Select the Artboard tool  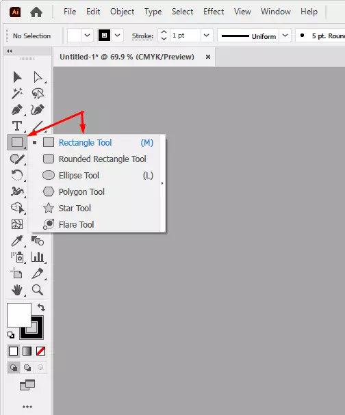16,273
